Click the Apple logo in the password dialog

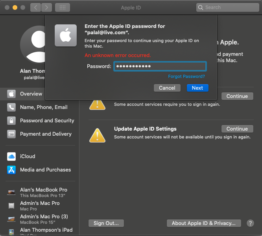coord(66,35)
